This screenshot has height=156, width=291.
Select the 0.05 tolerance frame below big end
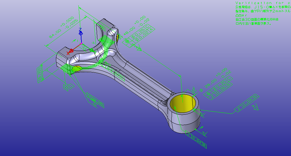coord(95,99)
